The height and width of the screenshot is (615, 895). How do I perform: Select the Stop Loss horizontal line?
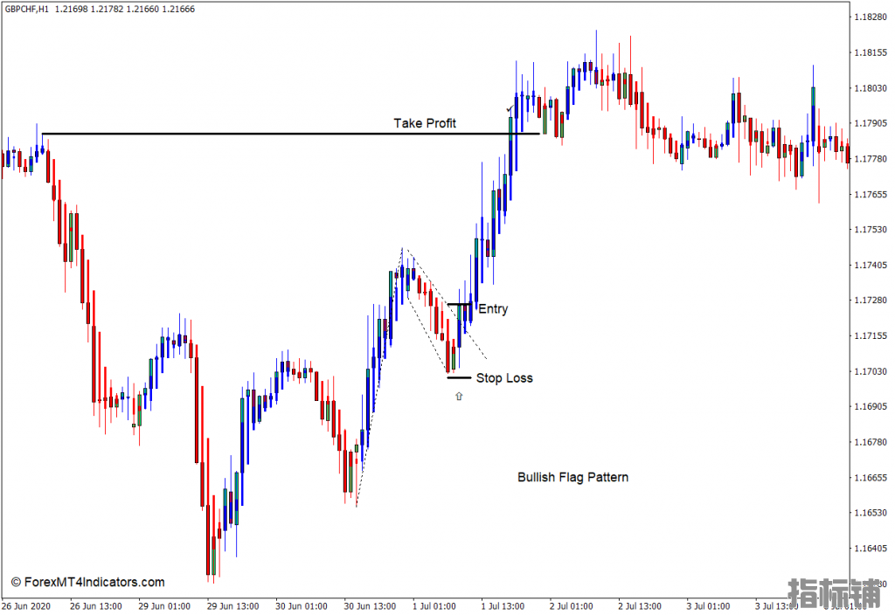pyautogui.click(x=459, y=377)
